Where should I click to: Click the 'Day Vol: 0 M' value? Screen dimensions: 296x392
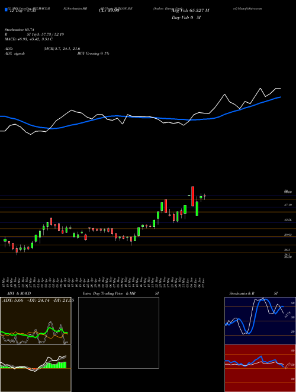click(x=186, y=18)
